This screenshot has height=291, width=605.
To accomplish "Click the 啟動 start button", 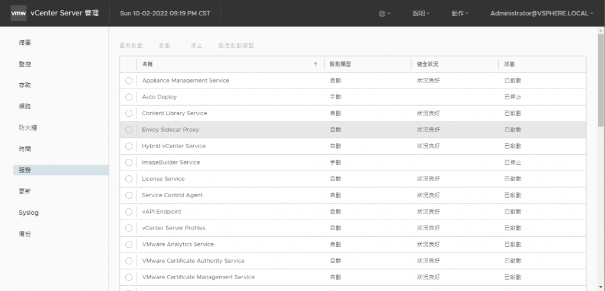I will point(165,45).
